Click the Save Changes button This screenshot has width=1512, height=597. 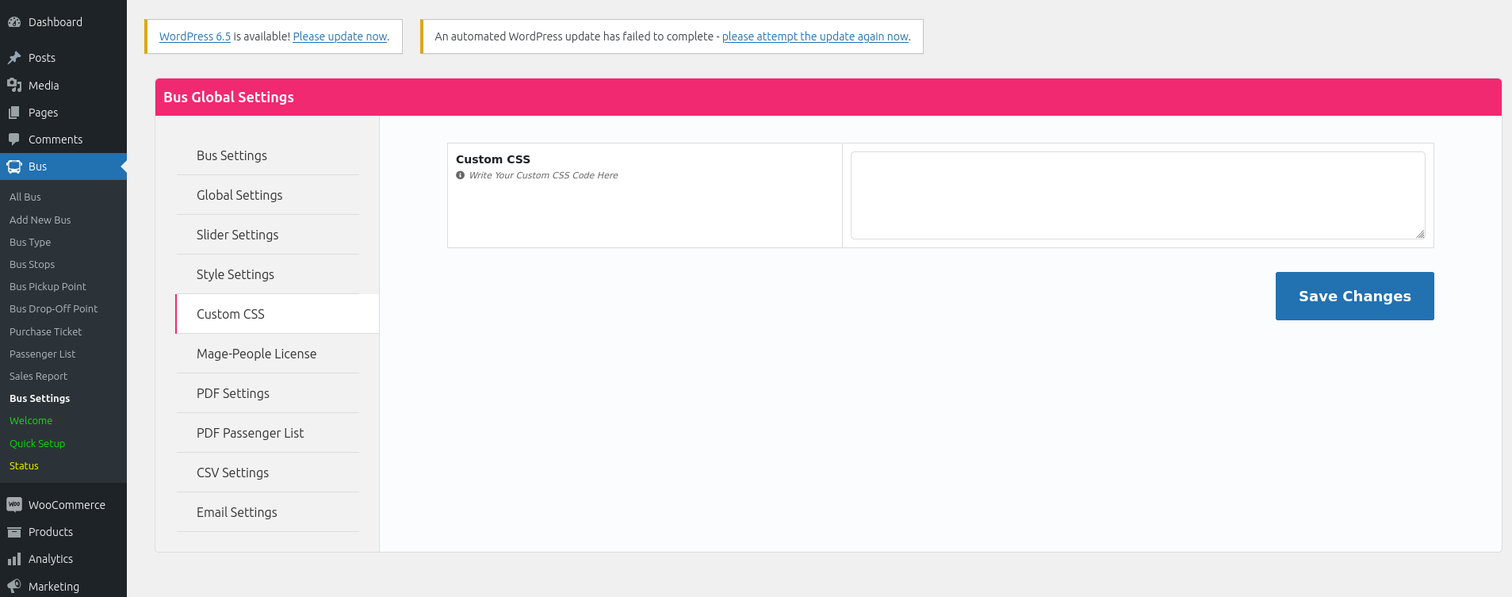(x=1354, y=296)
